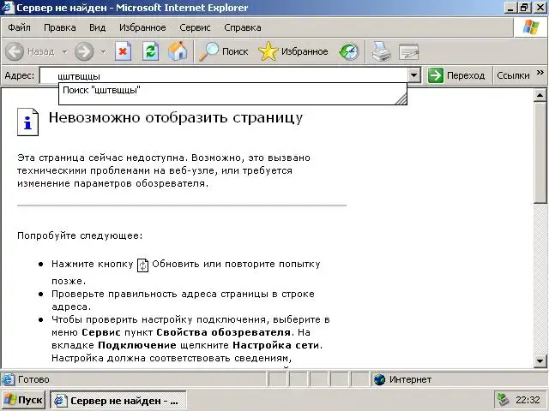Click the Переход go button
549x411 pixels.
click(456, 75)
